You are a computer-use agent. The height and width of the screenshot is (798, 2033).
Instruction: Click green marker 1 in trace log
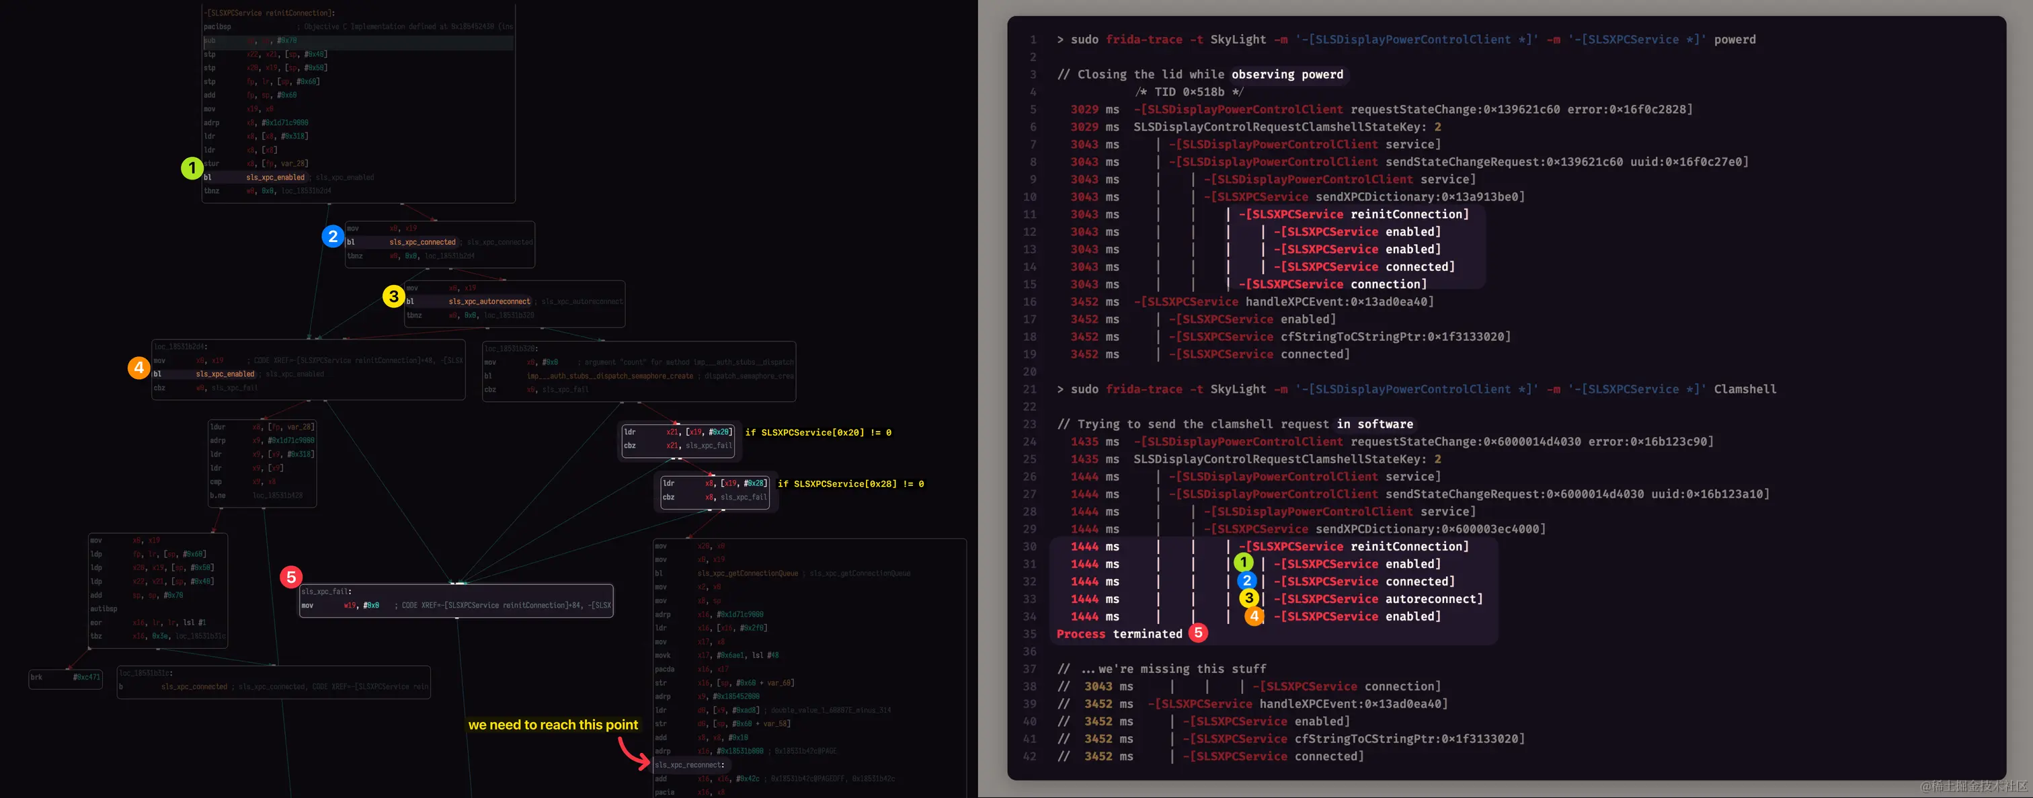coord(1243,563)
